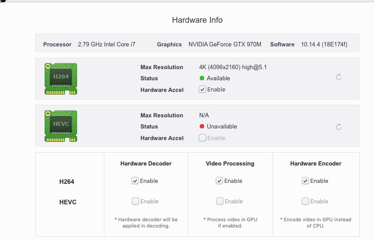Toggle HEVC Hardware Accel Enable checkbox

(202, 138)
